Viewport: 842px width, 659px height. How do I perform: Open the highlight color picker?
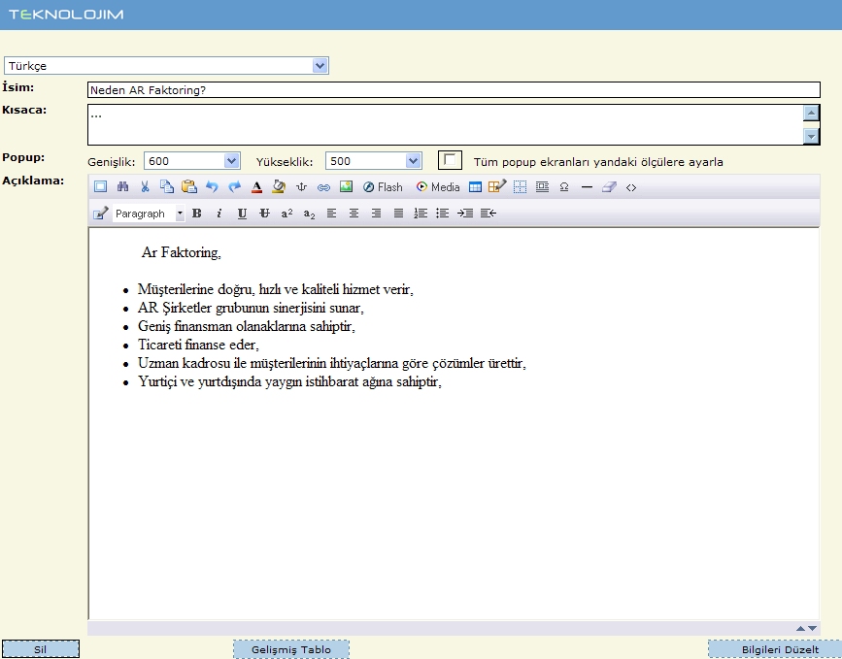tap(279, 186)
